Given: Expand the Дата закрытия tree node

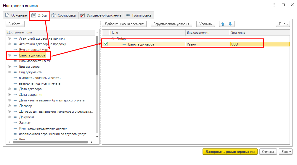Looking at the screenshot, I should coord(9,95).
